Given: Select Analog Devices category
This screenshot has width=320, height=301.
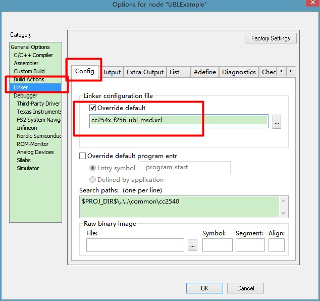Looking at the screenshot, I should click(35, 152).
